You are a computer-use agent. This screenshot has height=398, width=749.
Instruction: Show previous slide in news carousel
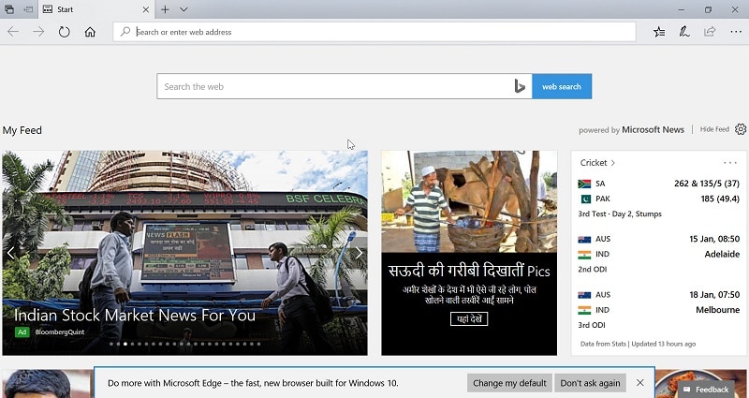click(x=10, y=253)
